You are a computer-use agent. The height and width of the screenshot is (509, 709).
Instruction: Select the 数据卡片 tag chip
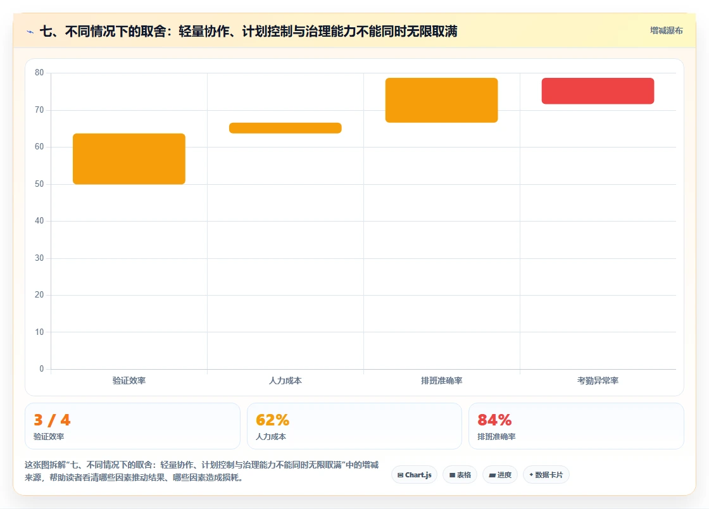coord(546,475)
